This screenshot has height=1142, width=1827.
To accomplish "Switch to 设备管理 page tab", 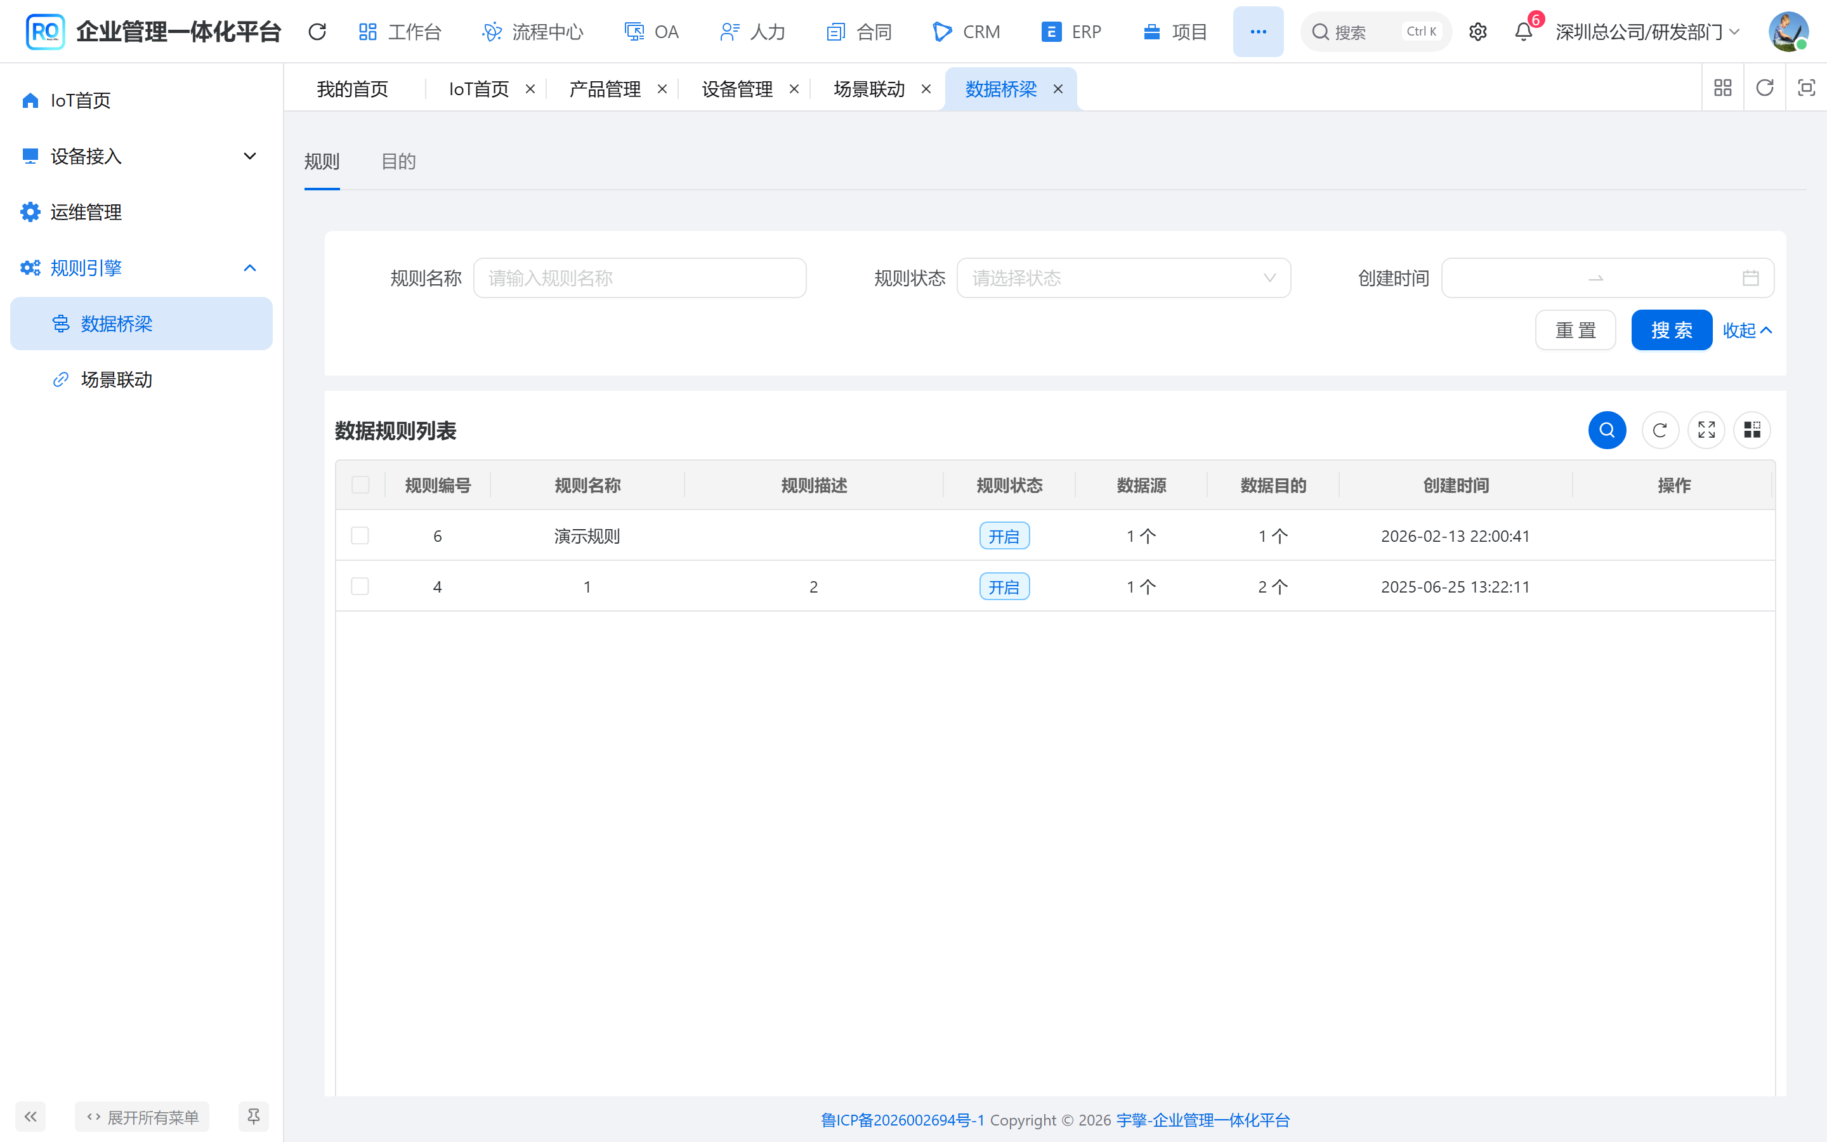I will click(x=737, y=89).
